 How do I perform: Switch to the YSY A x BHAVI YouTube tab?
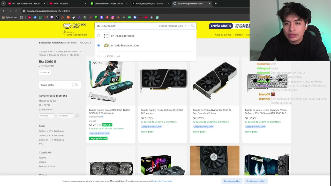[x=26, y=4]
